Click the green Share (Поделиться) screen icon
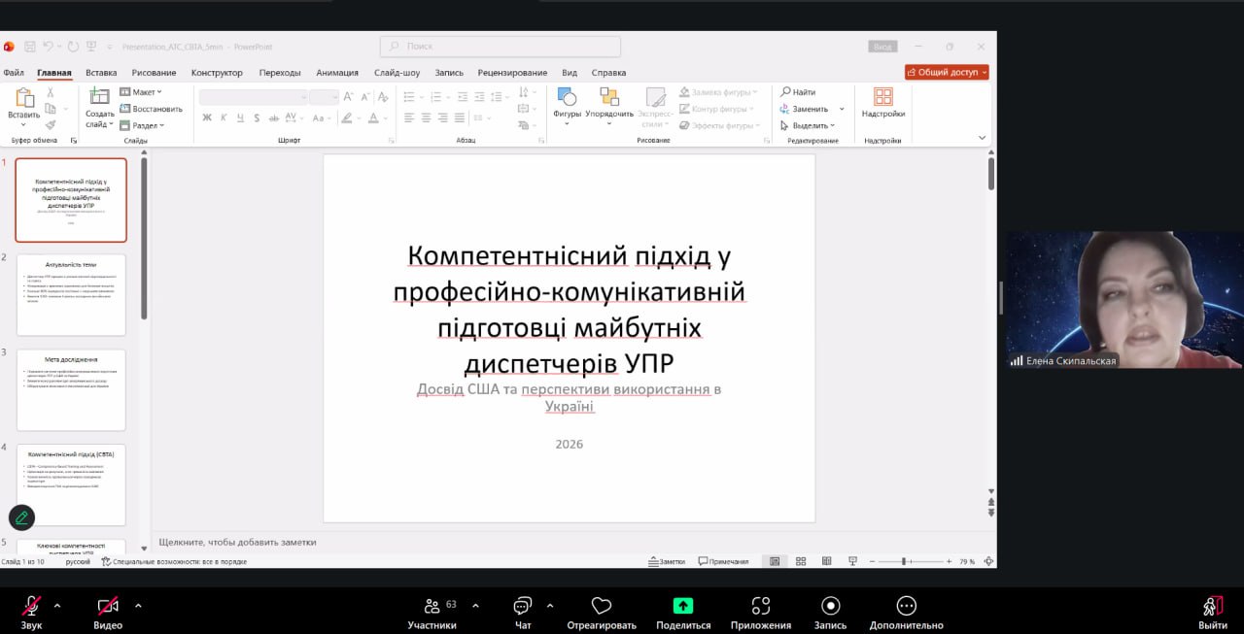This screenshot has width=1244, height=634. click(683, 606)
